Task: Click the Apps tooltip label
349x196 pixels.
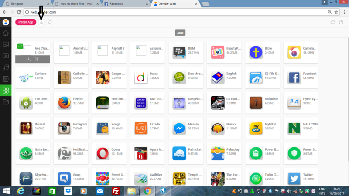Action: [180, 33]
